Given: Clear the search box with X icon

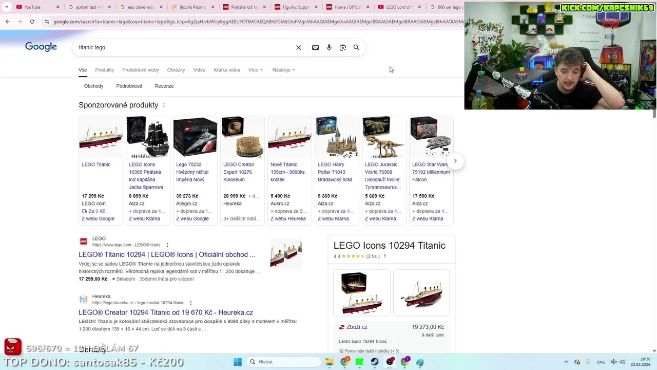Looking at the screenshot, I should tap(299, 47).
